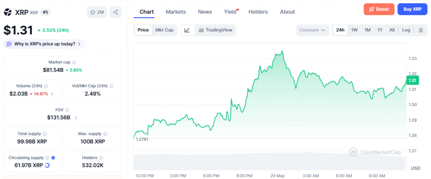Set chart range to 24h
431x179 pixels.
340,30
